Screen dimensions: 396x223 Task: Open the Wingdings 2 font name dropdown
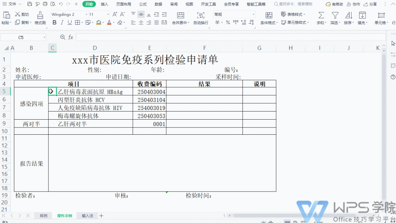[86, 14]
